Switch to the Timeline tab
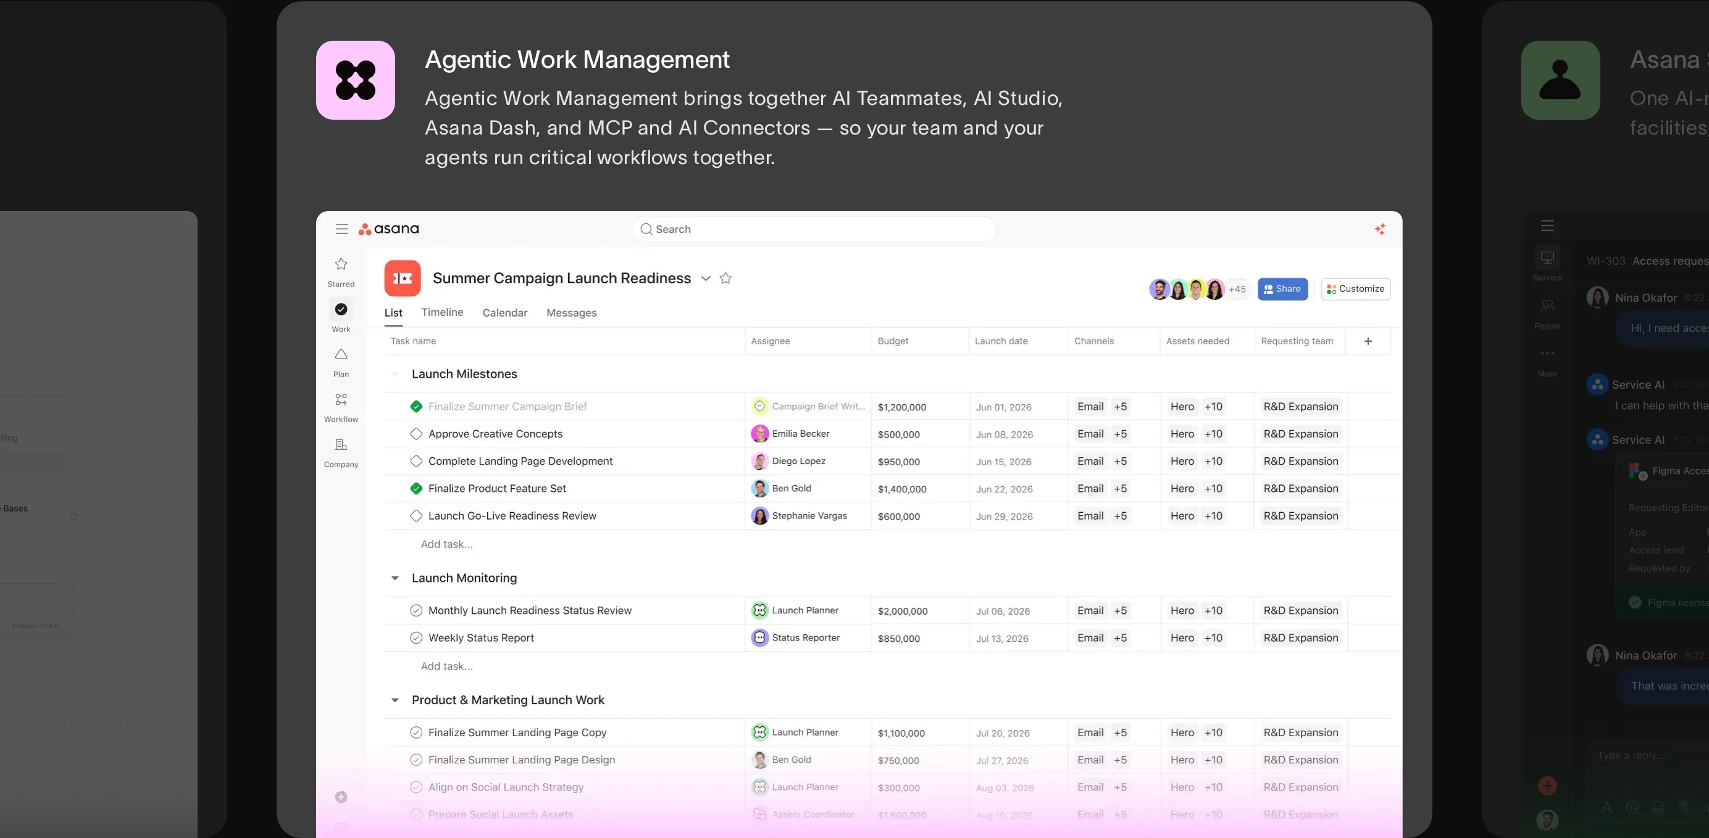 [442, 312]
